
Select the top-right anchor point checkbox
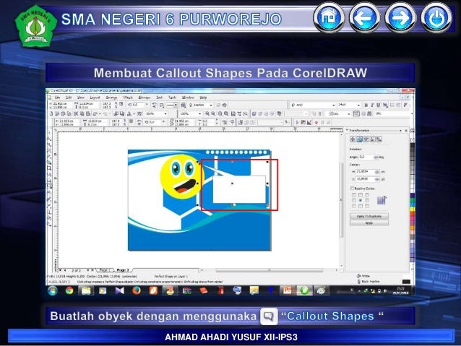coord(367,195)
